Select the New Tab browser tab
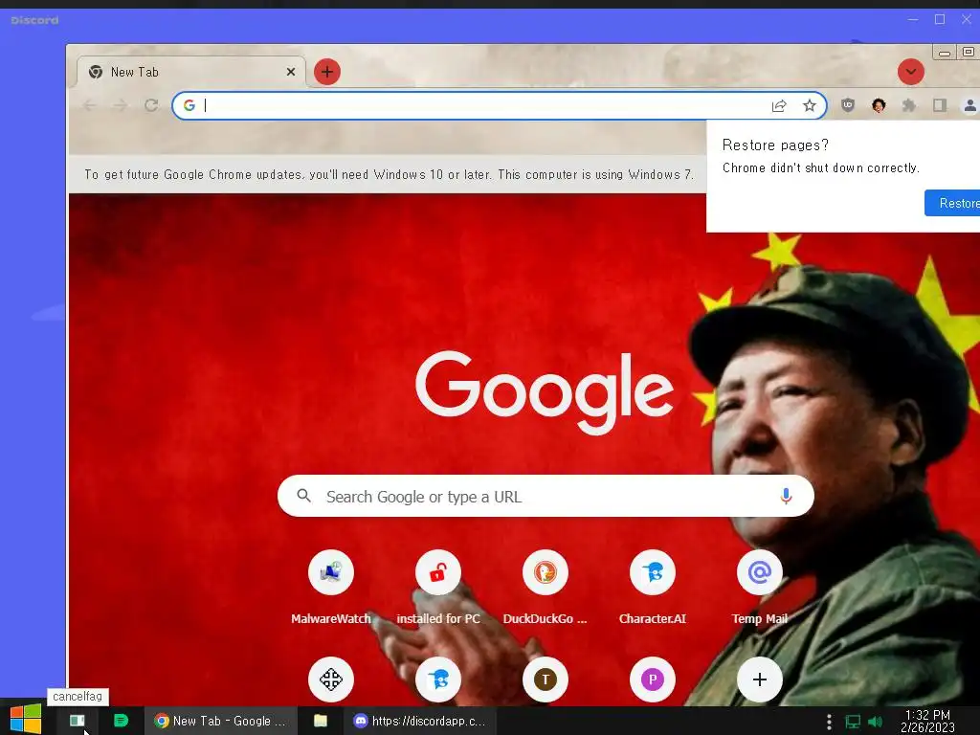The width and height of the screenshot is (980, 735). [x=191, y=72]
